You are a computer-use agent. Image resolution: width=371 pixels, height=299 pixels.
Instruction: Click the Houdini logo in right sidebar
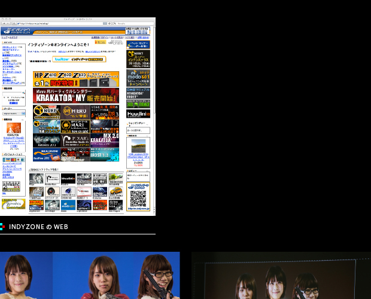138,112
